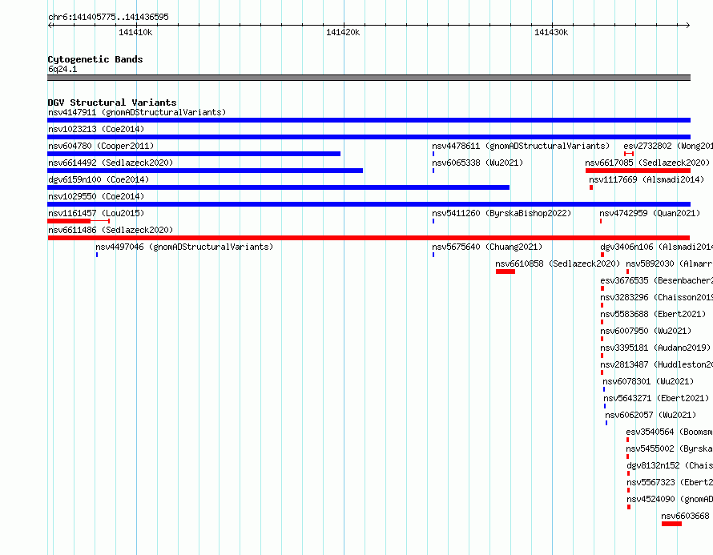713x555 pixels.
Task: Open nsv3395181 (Audano2019) label
Action: click(x=655, y=348)
